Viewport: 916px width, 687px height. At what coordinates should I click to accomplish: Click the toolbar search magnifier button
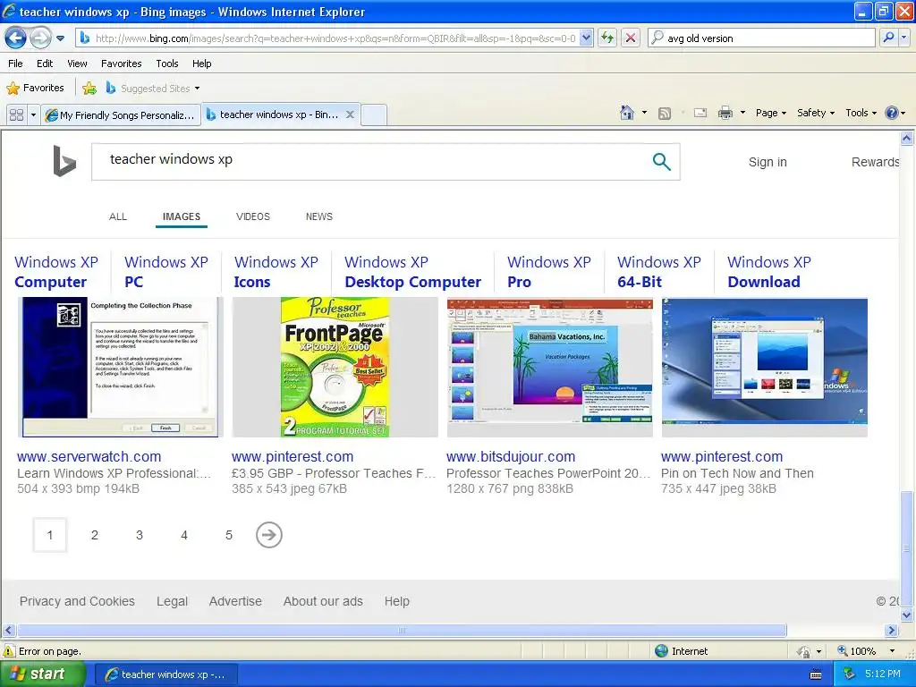point(888,38)
